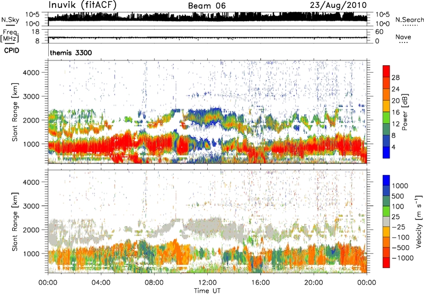Screen dimensions: 424x294
Task: Select the '1000' range tick of the velocity panel
Action: click(31, 254)
